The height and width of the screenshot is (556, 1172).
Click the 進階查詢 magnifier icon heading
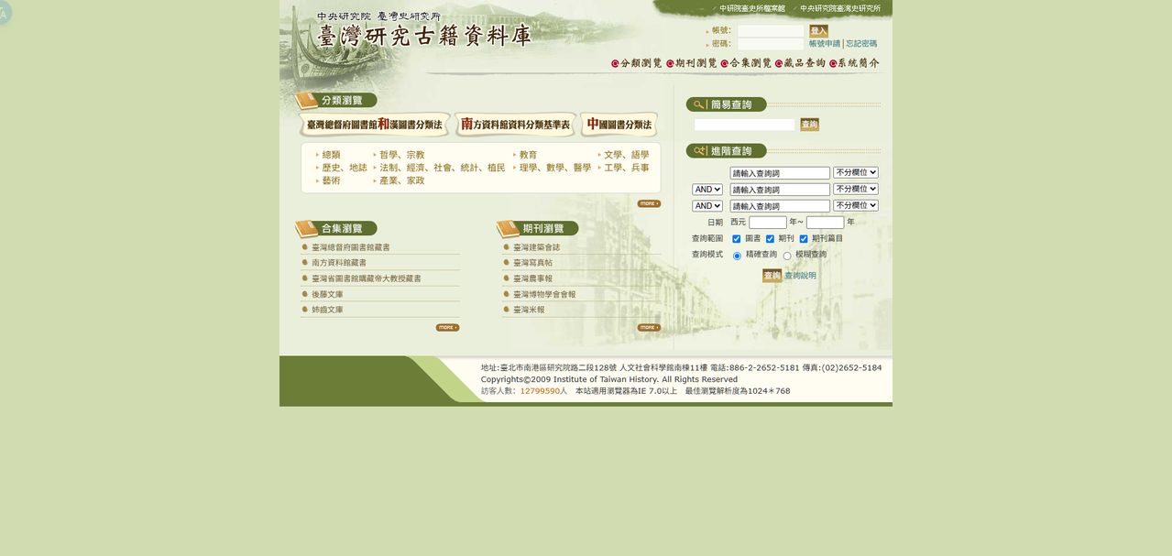tap(726, 150)
